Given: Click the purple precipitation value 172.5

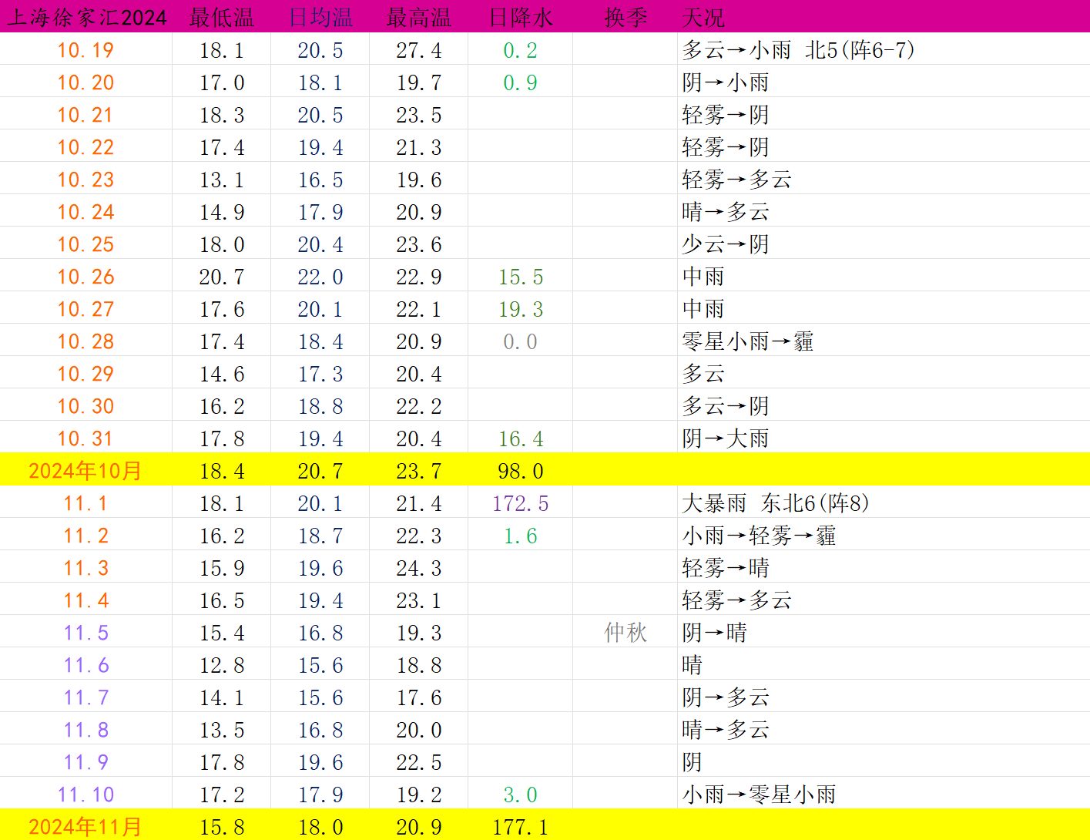Looking at the screenshot, I should [521, 503].
